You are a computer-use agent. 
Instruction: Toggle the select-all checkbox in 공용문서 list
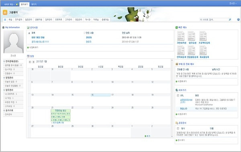coord(178,128)
